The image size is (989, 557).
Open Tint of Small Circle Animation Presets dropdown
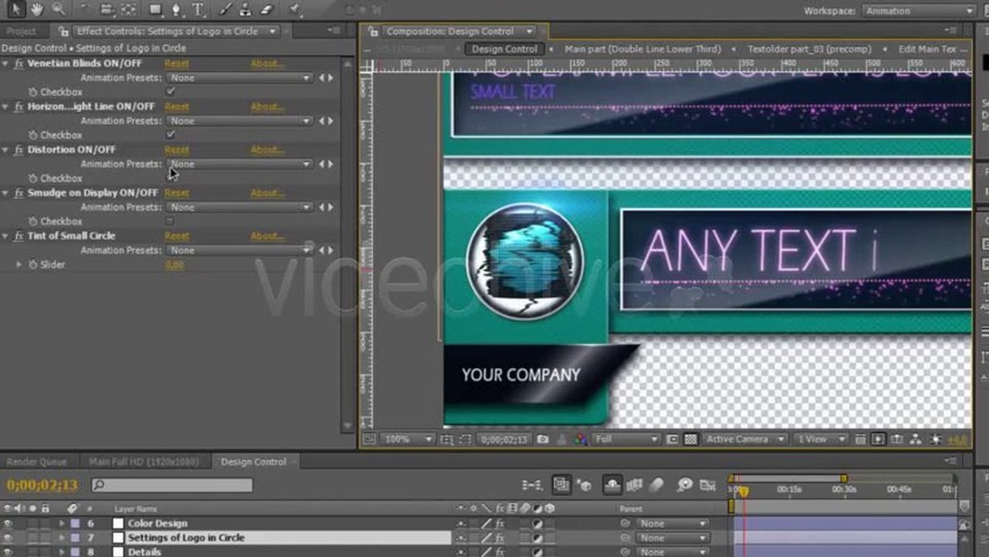[x=240, y=251]
